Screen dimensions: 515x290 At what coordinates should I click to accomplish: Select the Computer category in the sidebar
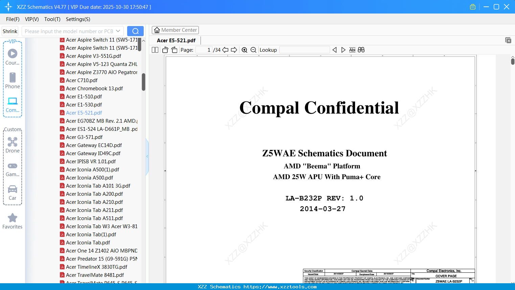click(13, 104)
